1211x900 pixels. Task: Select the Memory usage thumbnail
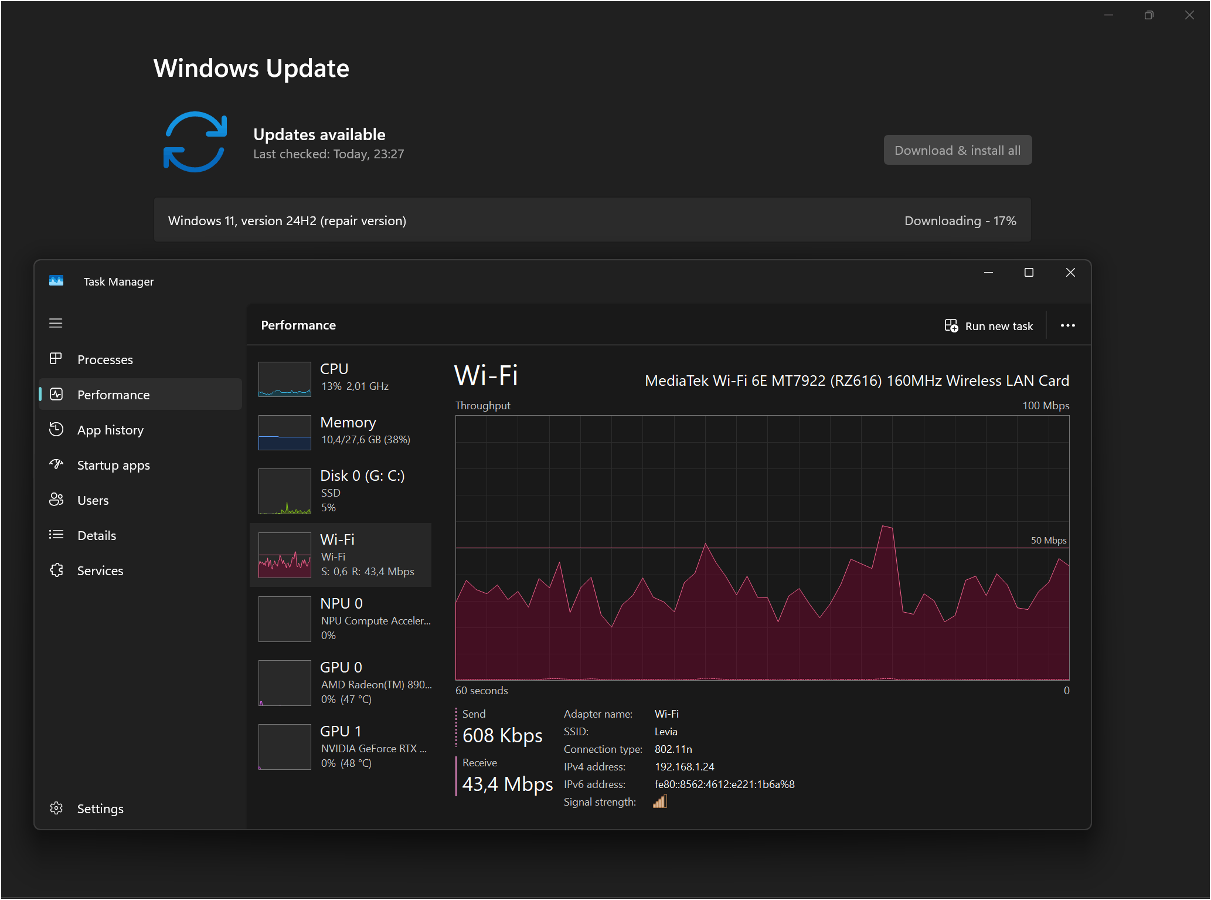285,432
